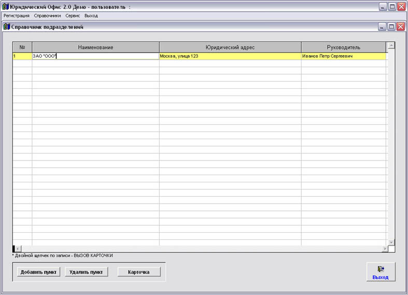Click the Удалить пункт button

(x=86, y=272)
